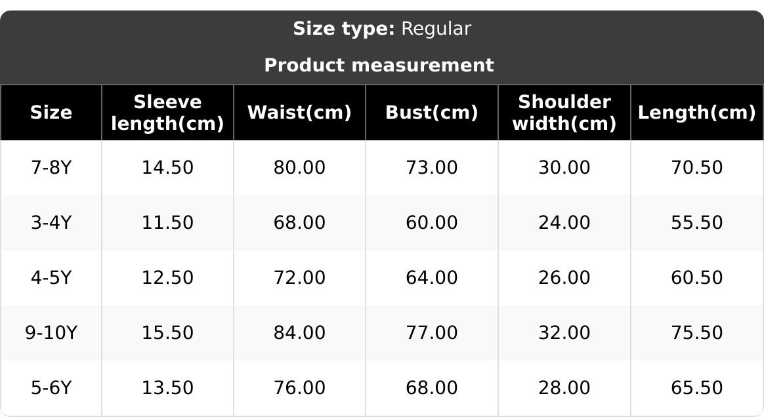Select the 5-6Y size row label
The width and height of the screenshot is (764, 417).
point(51,388)
